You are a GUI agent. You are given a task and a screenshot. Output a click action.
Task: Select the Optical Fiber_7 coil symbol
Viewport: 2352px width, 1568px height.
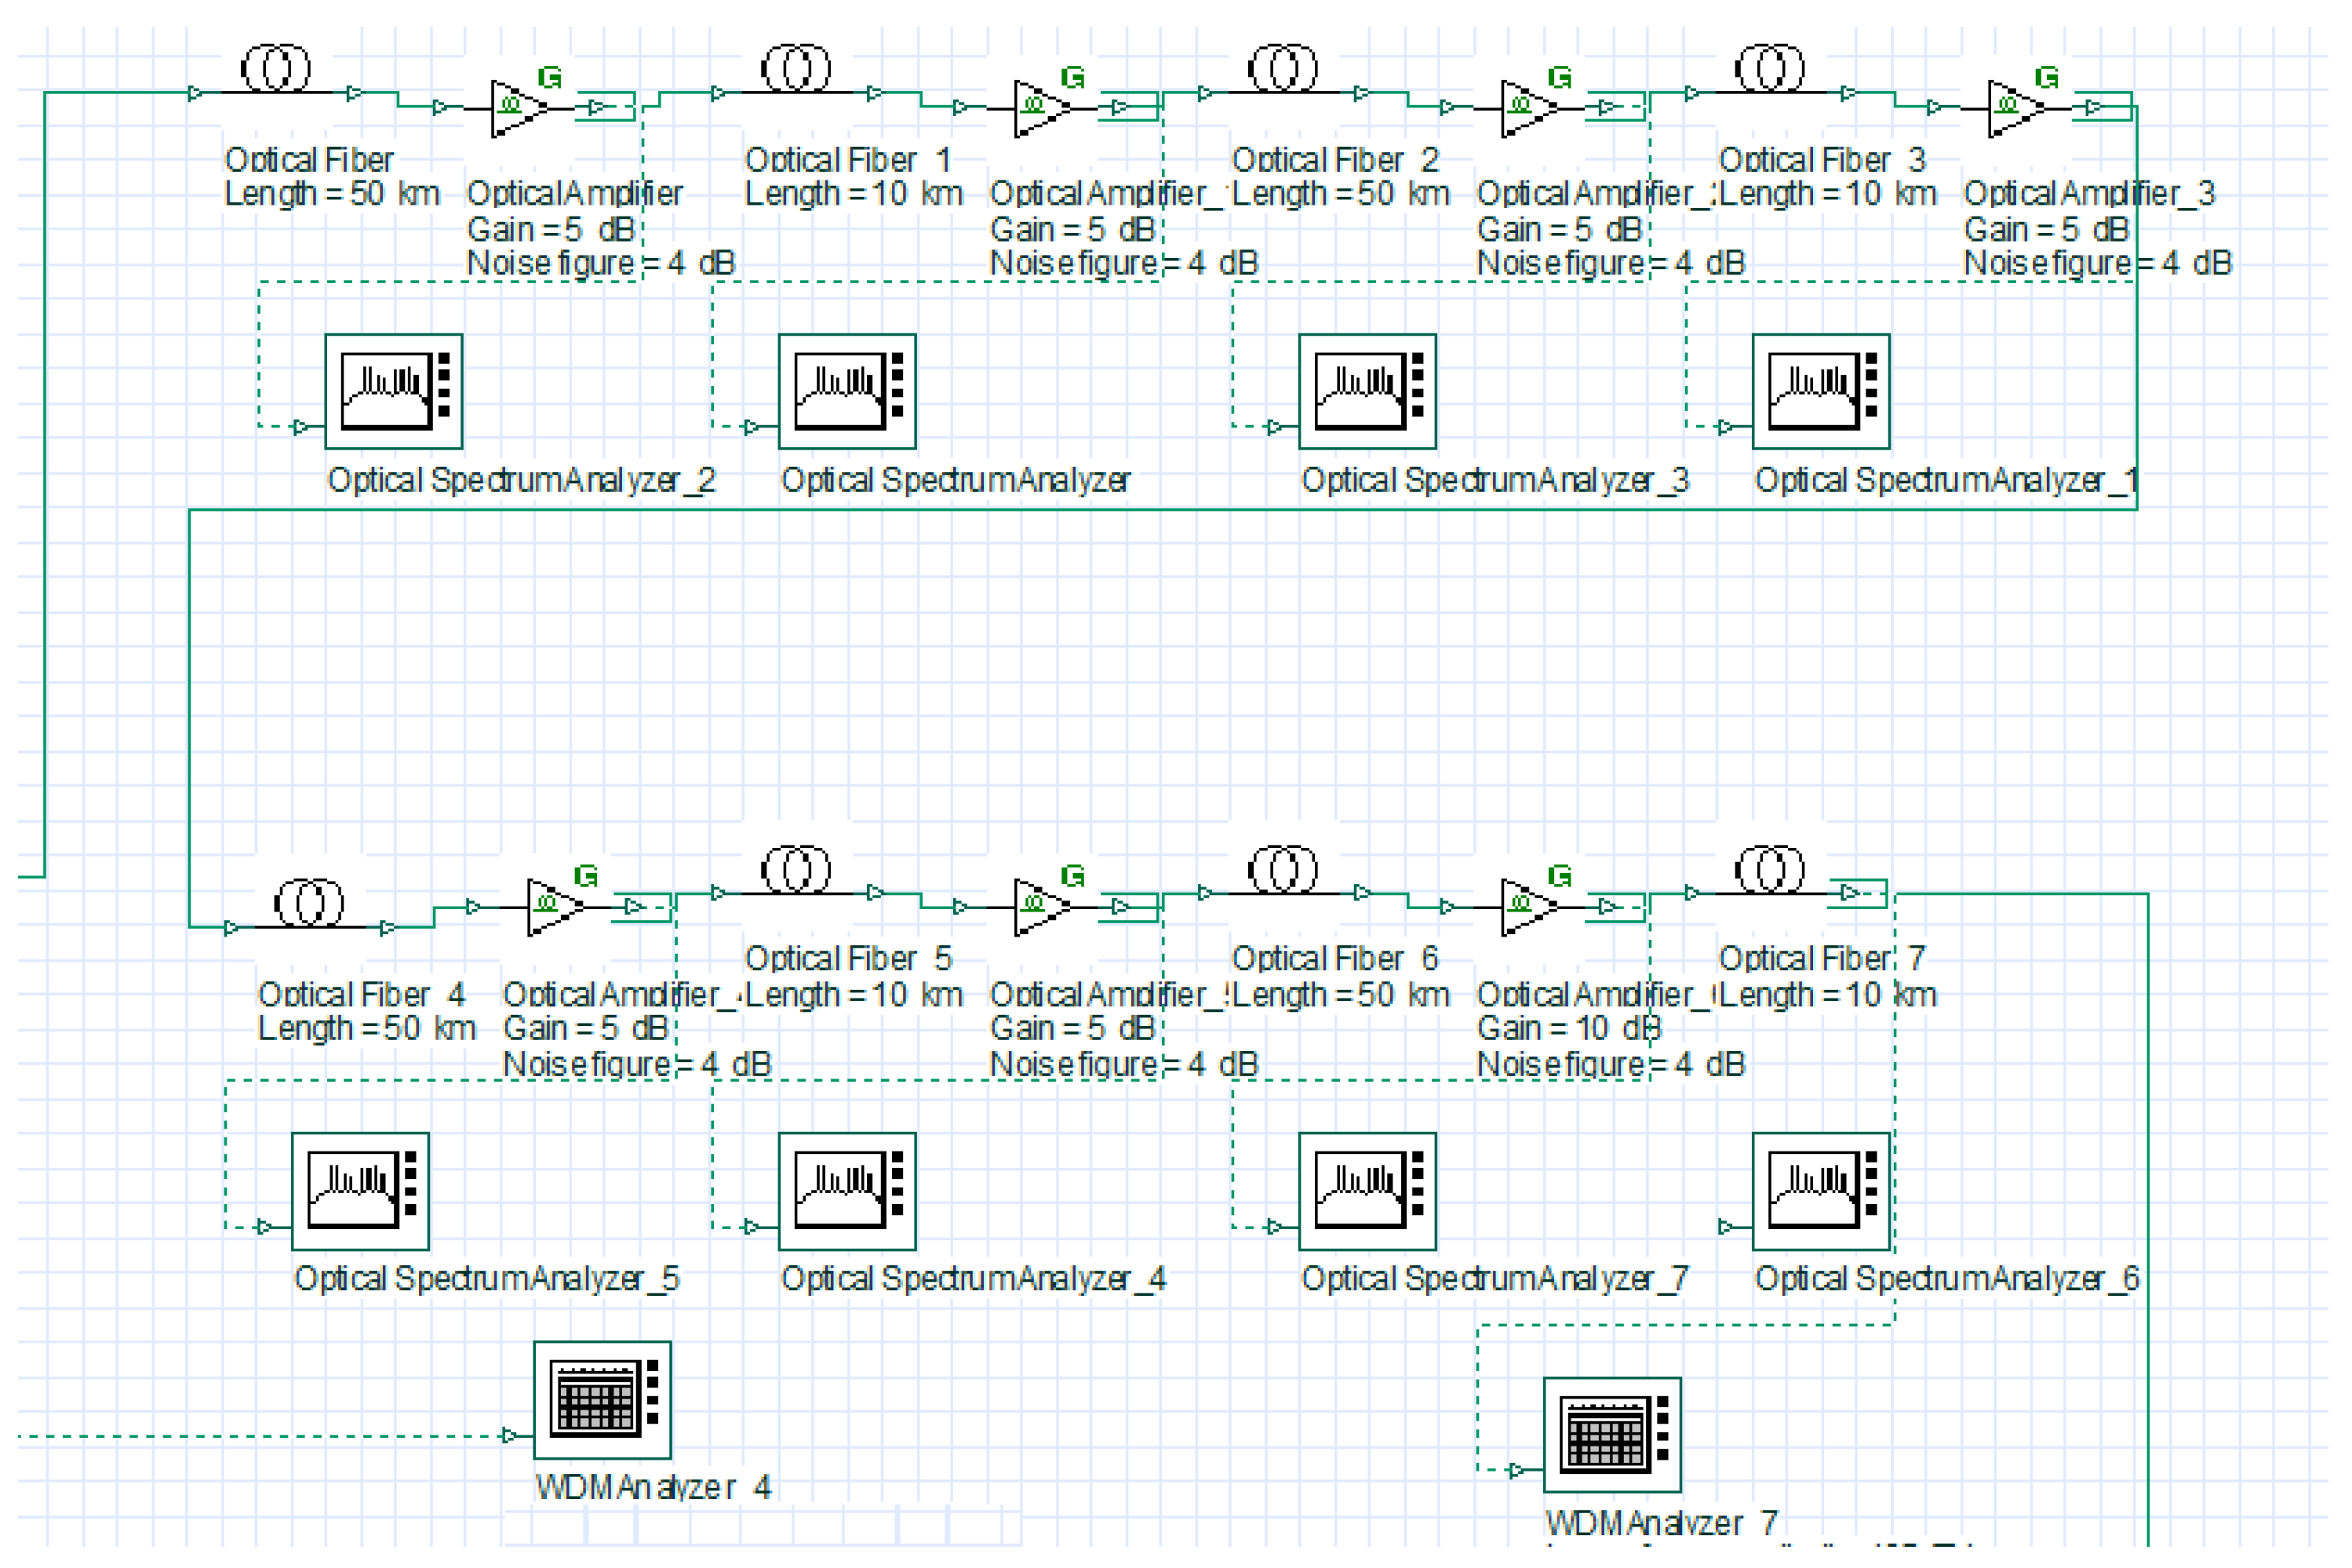point(1770,868)
